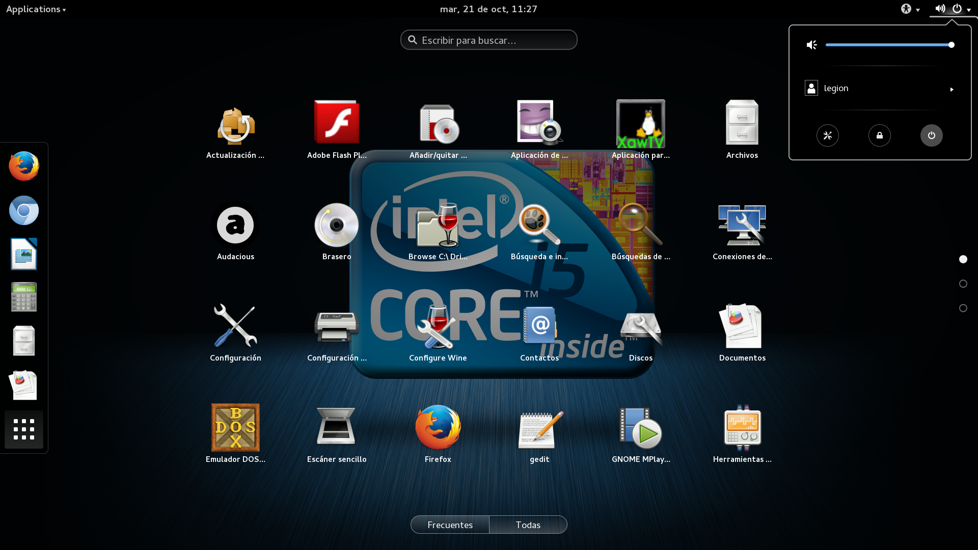Launch Audacious music player
Image resolution: width=978 pixels, height=550 pixels.
pos(235,232)
